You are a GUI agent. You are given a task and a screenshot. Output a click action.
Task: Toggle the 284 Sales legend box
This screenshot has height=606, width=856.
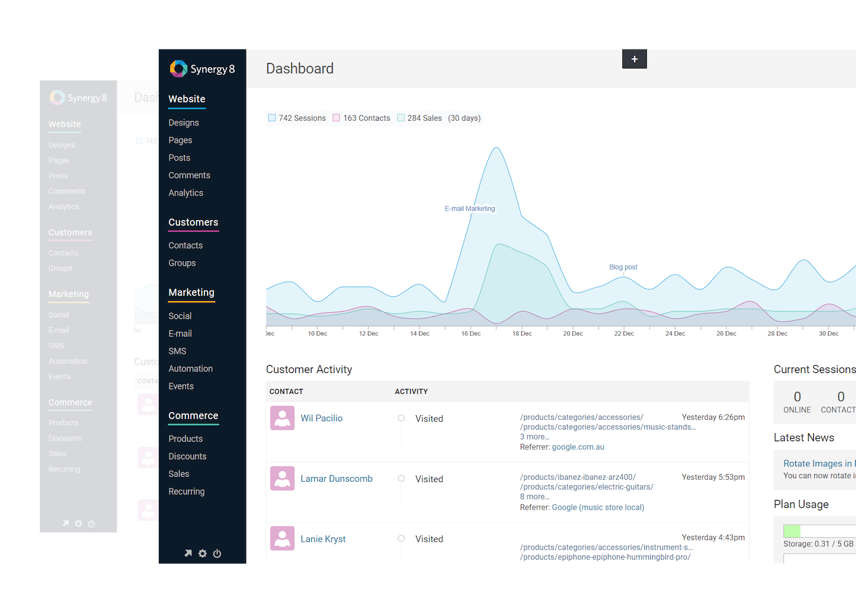(x=401, y=118)
